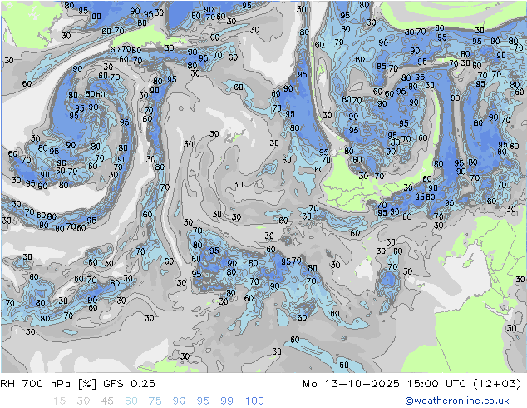
Task: Click the "GFS 0.25" model label
Action: point(130,384)
